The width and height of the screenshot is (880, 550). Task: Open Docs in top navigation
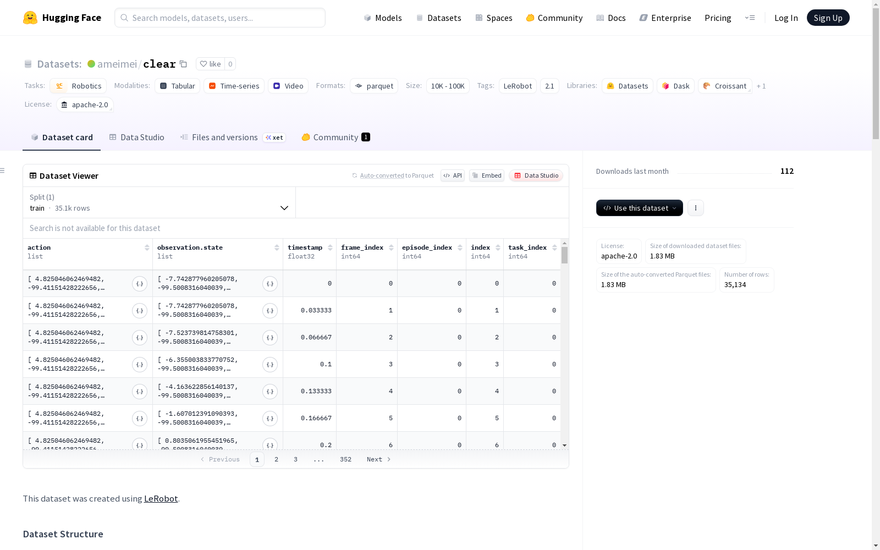coord(610,18)
